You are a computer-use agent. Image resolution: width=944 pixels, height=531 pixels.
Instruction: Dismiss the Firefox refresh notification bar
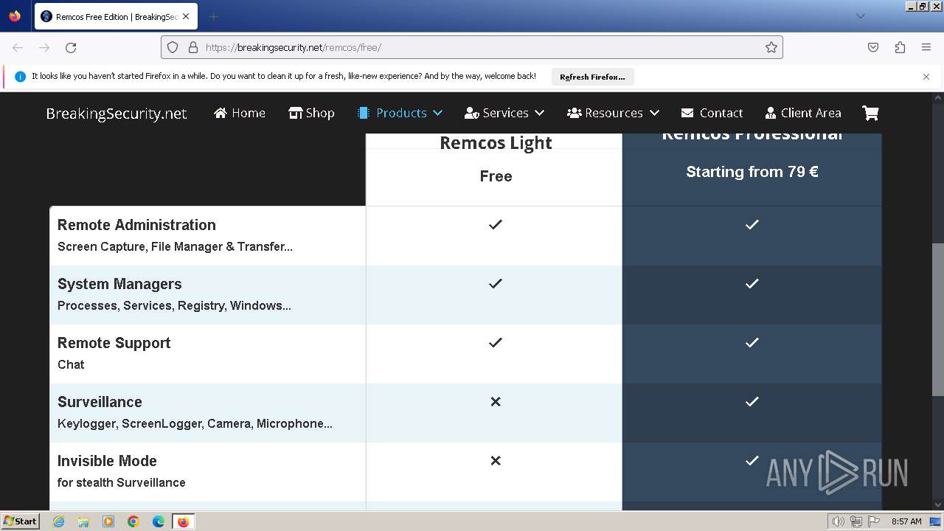pyautogui.click(x=926, y=76)
